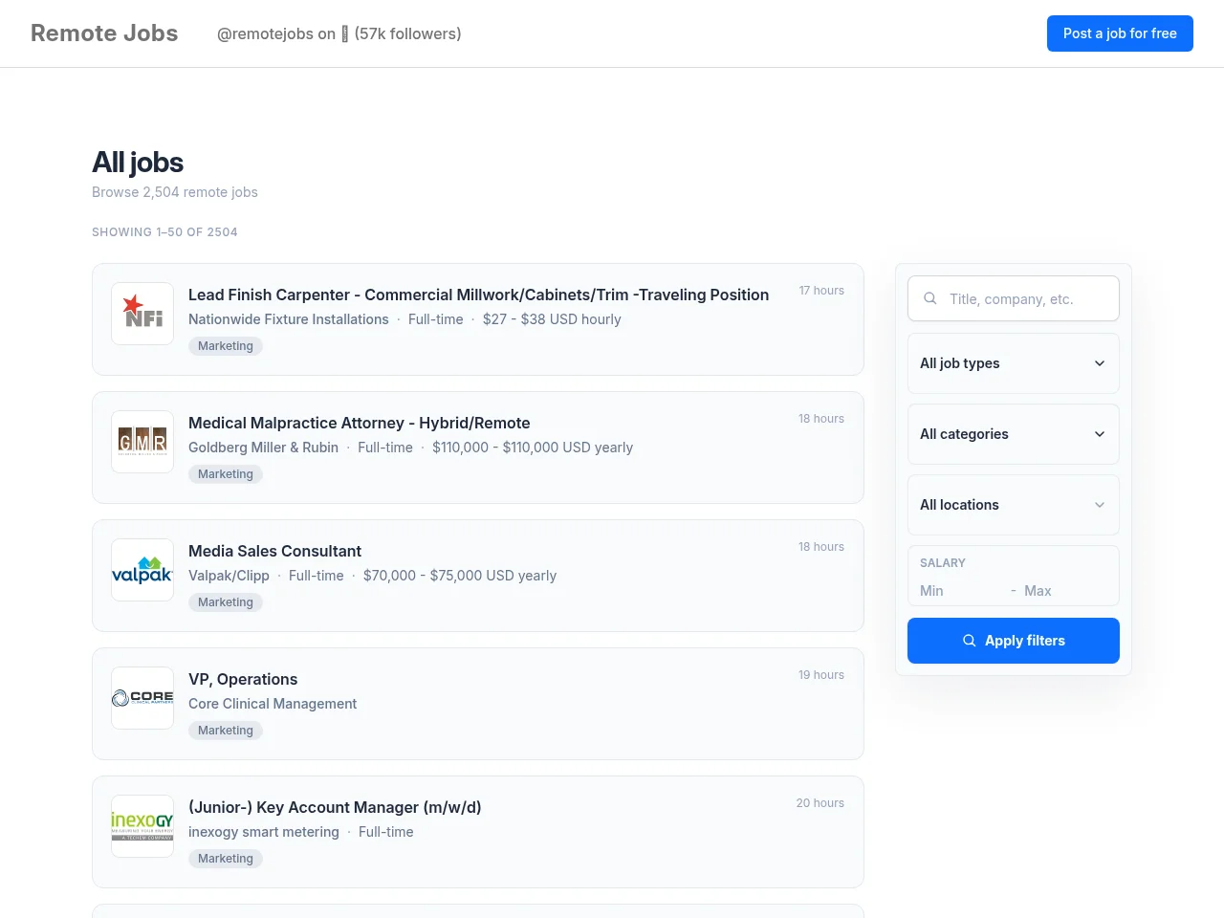Open the Core Clinical Management logo
The image size is (1224, 918).
pos(142,698)
